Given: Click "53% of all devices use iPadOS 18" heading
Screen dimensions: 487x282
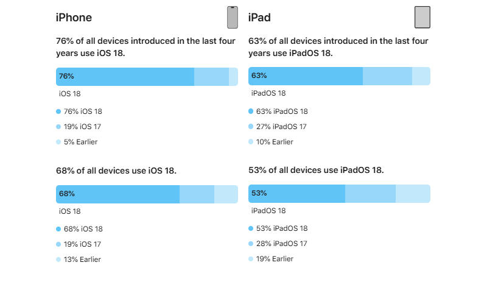Looking at the screenshot, I should pos(316,170).
